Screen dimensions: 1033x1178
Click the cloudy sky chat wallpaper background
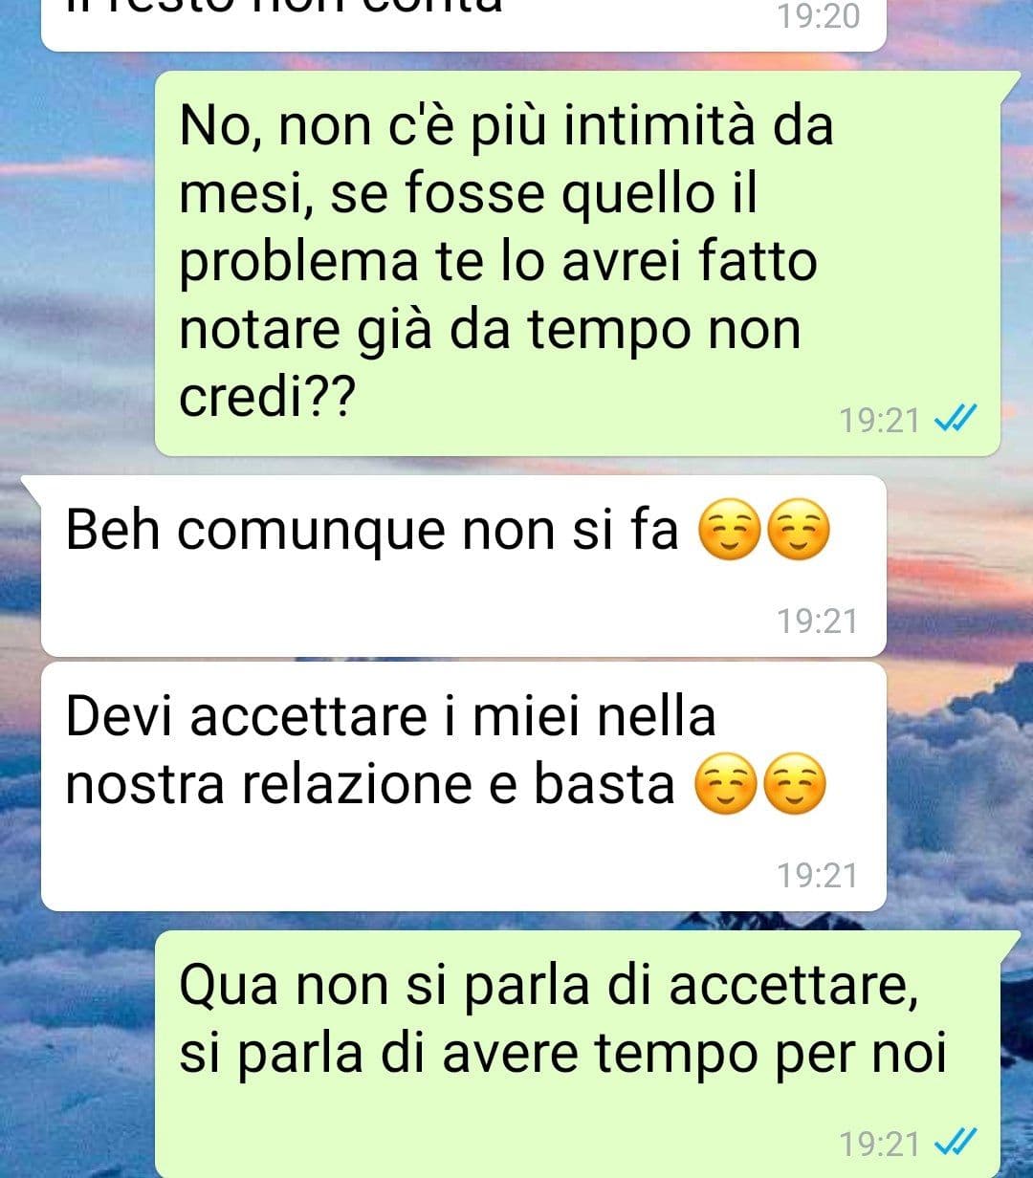pyautogui.click(x=77, y=287)
